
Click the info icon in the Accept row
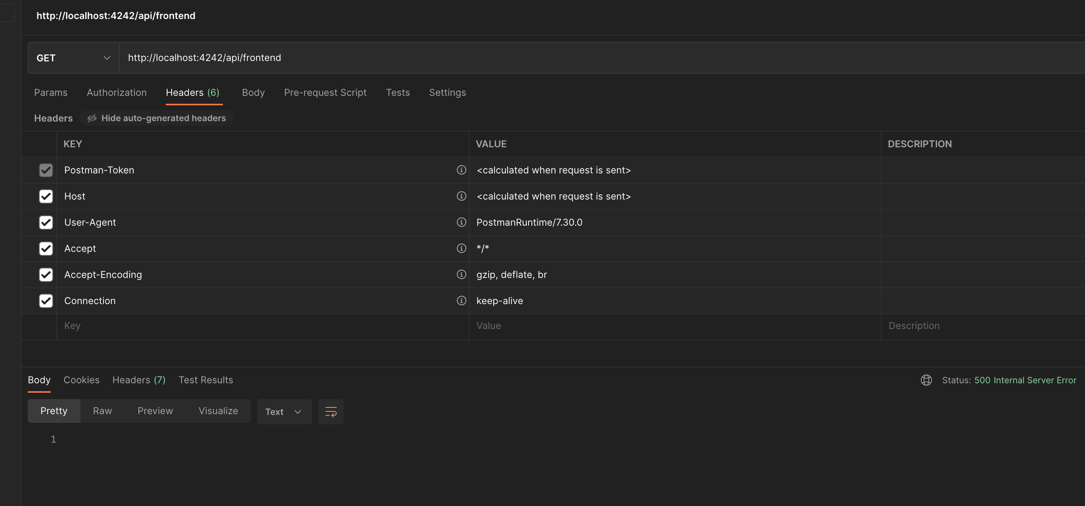click(461, 248)
